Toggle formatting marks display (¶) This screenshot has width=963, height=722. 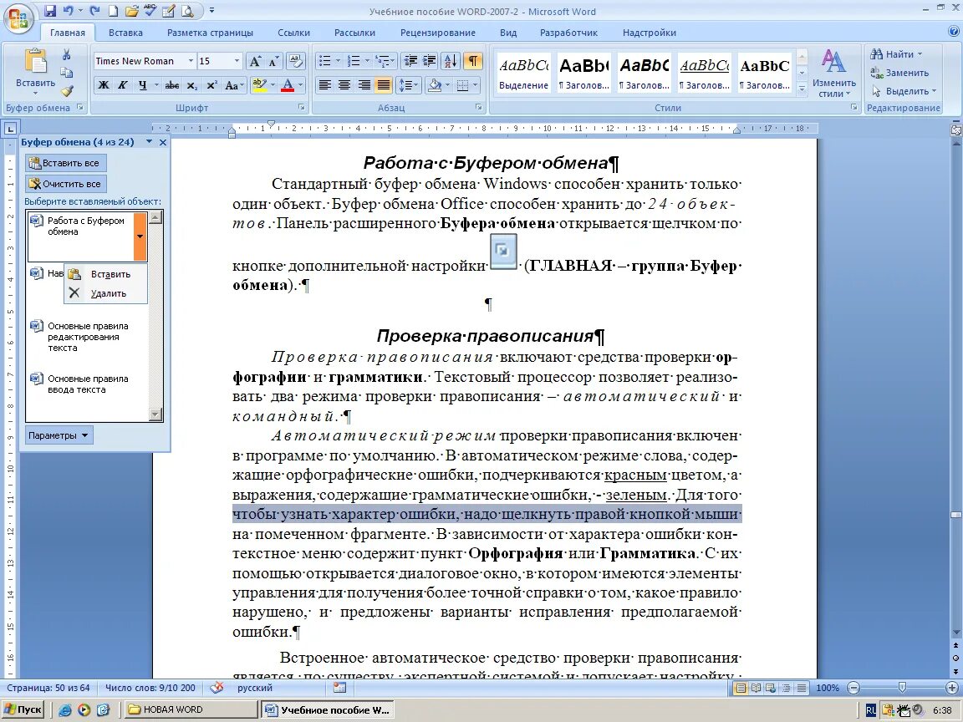[x=472, y=61]
